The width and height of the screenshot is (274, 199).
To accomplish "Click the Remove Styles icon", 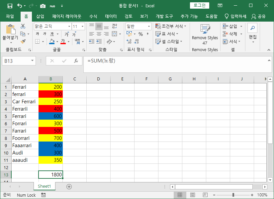I will (205, 29).
